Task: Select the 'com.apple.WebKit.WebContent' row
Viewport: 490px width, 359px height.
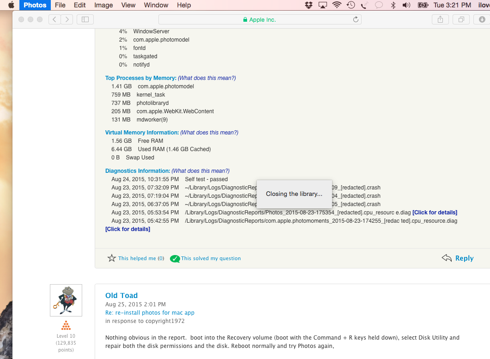Action: [163, 111]
